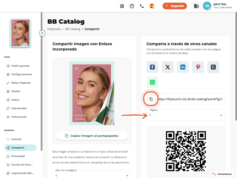Click the phone contact icon

coord(142,6)
